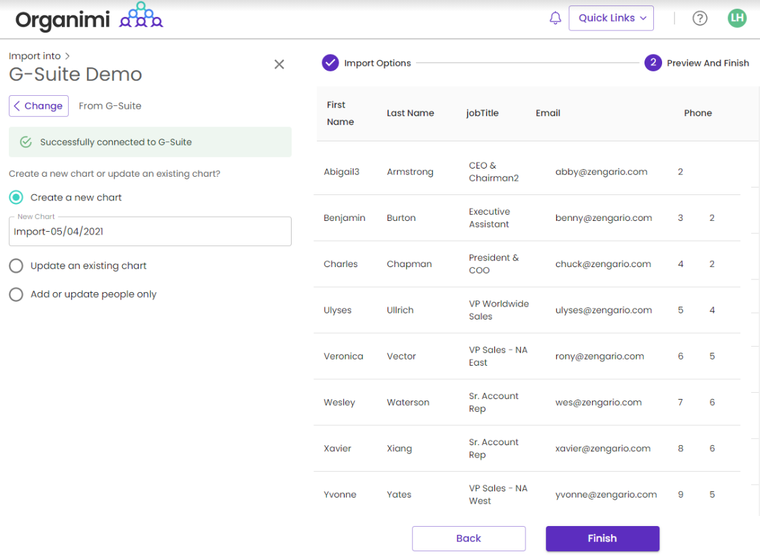Click the Finish button

click(x=602, y=538)
